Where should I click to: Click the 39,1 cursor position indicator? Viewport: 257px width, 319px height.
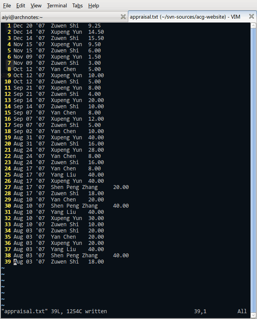coord(200,311)
